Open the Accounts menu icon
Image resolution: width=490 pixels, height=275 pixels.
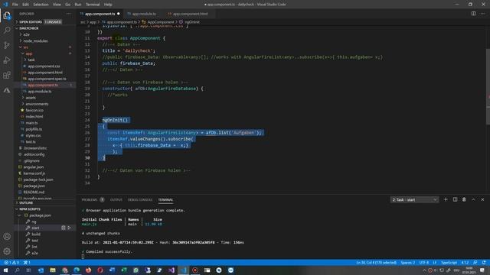pos(7,236)
